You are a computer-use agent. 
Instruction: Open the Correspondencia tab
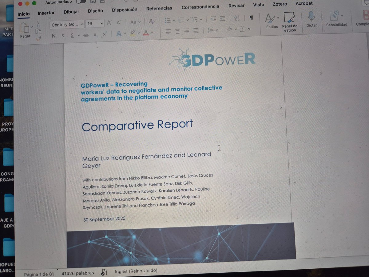(200, 7)
